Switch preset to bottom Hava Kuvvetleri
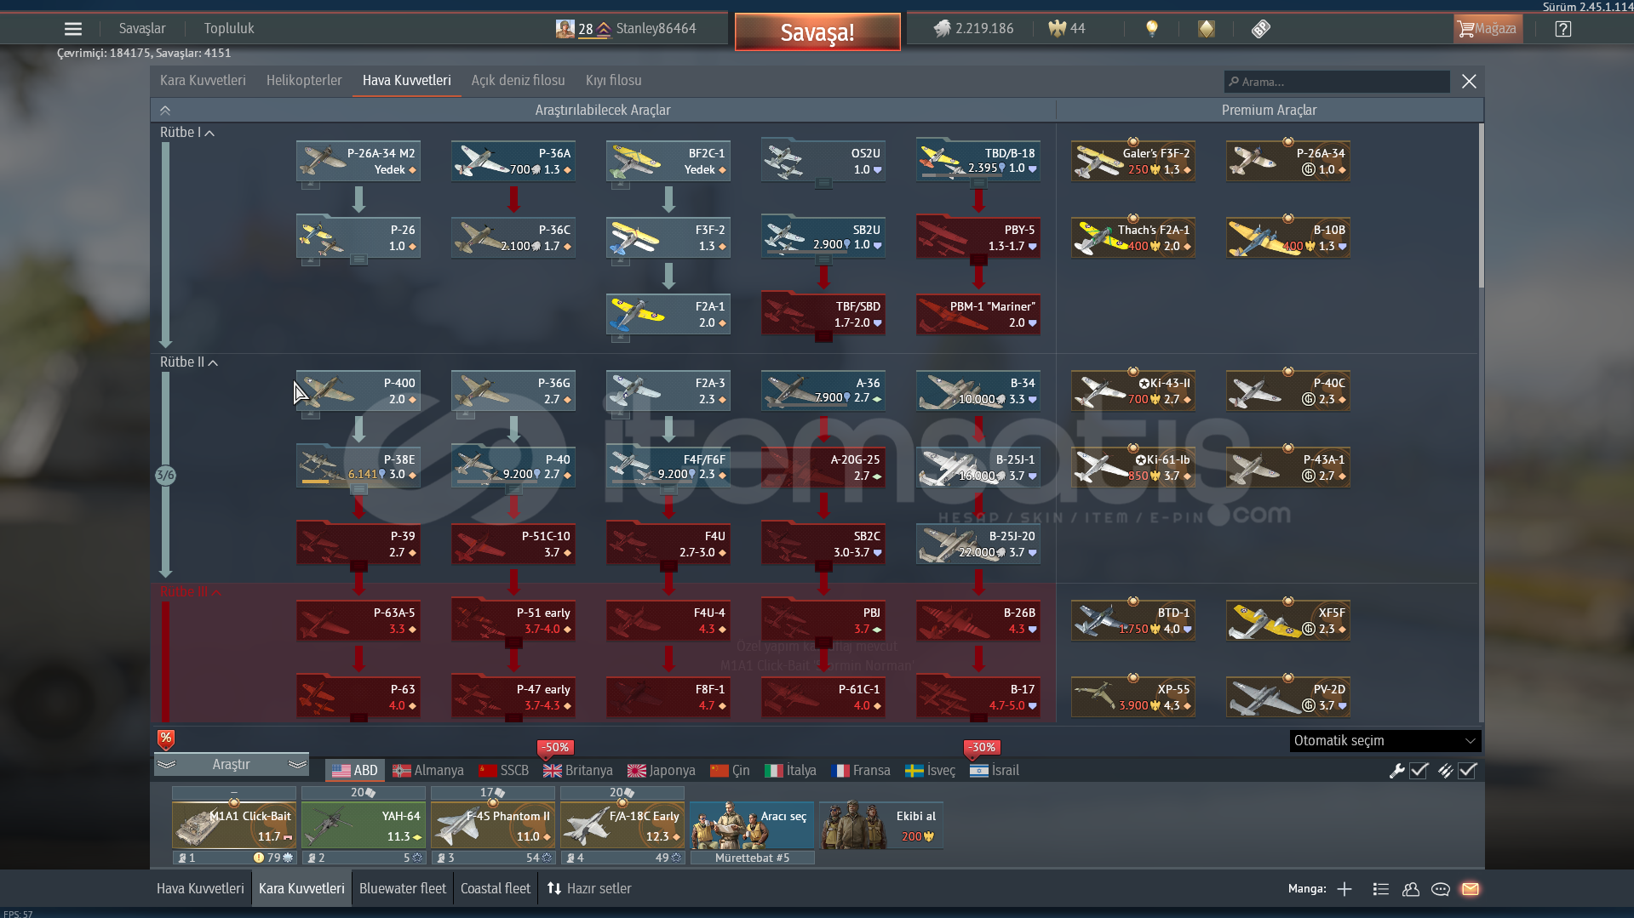Screen dimensions: 1634x918 pos(200,889)
